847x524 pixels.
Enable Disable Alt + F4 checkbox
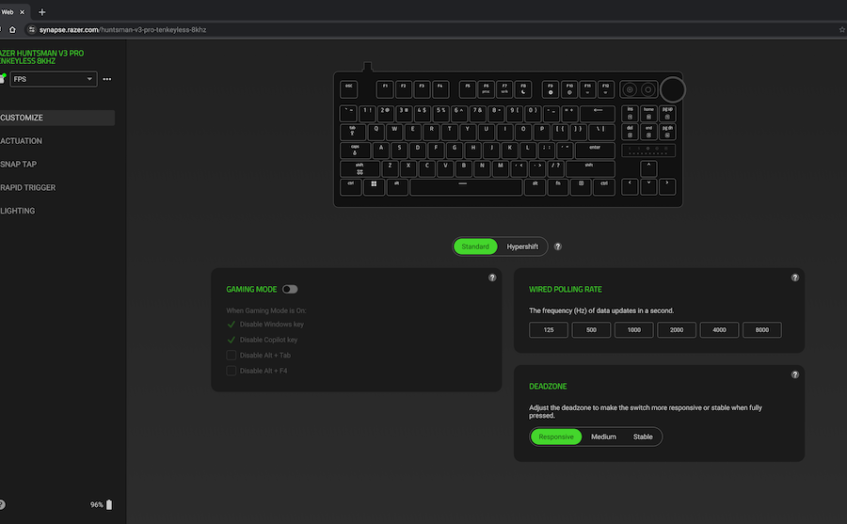pyautogui.click(x=232, y=371)
